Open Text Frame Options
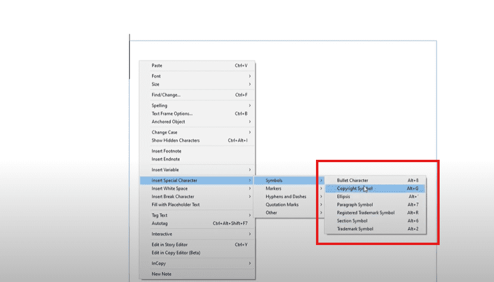 [x=172, y=113]
